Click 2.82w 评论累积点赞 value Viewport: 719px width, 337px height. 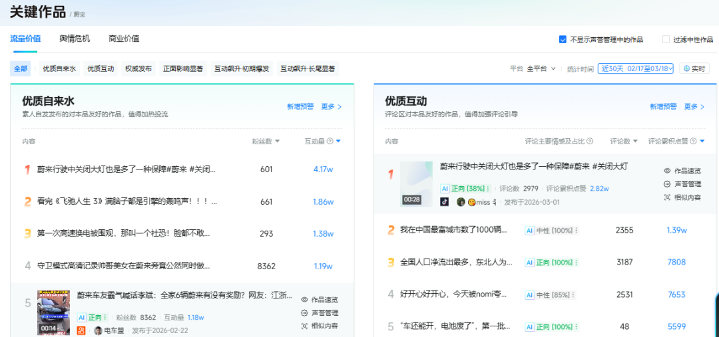[599, 189]
